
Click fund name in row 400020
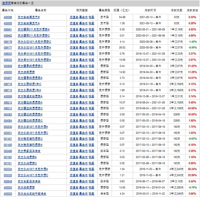pyautogui.click(x=32, y=194)
